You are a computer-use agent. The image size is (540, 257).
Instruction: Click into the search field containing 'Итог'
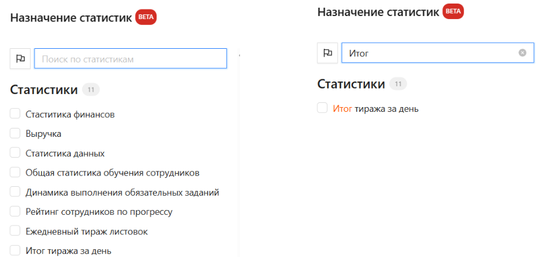pos(429,53)
